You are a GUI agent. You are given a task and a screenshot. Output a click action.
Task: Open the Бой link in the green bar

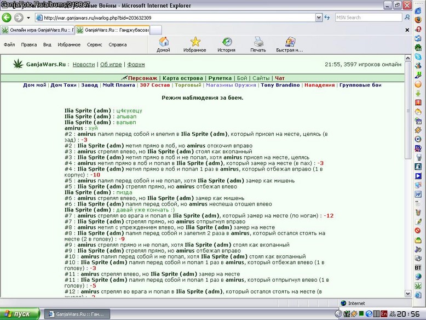point(242,78)
